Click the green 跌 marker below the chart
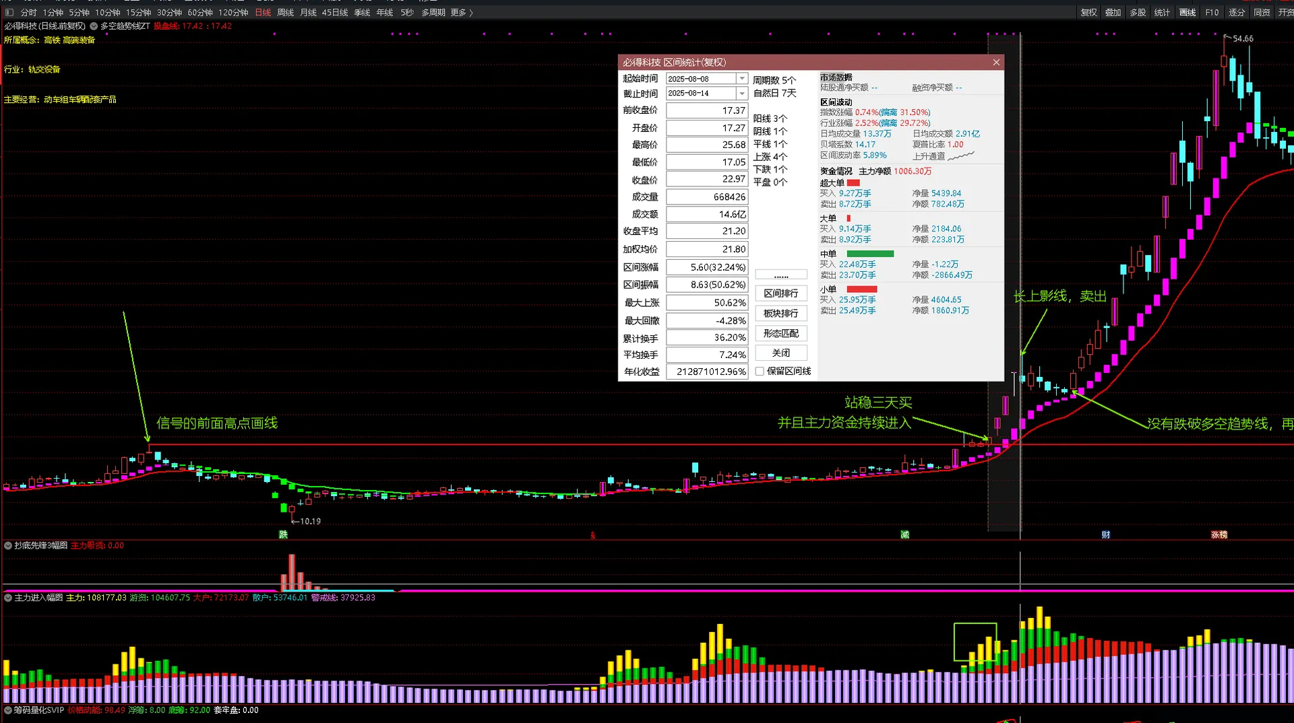This screenshot has width=1294, height=723. pyautogui.click(x=283, y=535)
